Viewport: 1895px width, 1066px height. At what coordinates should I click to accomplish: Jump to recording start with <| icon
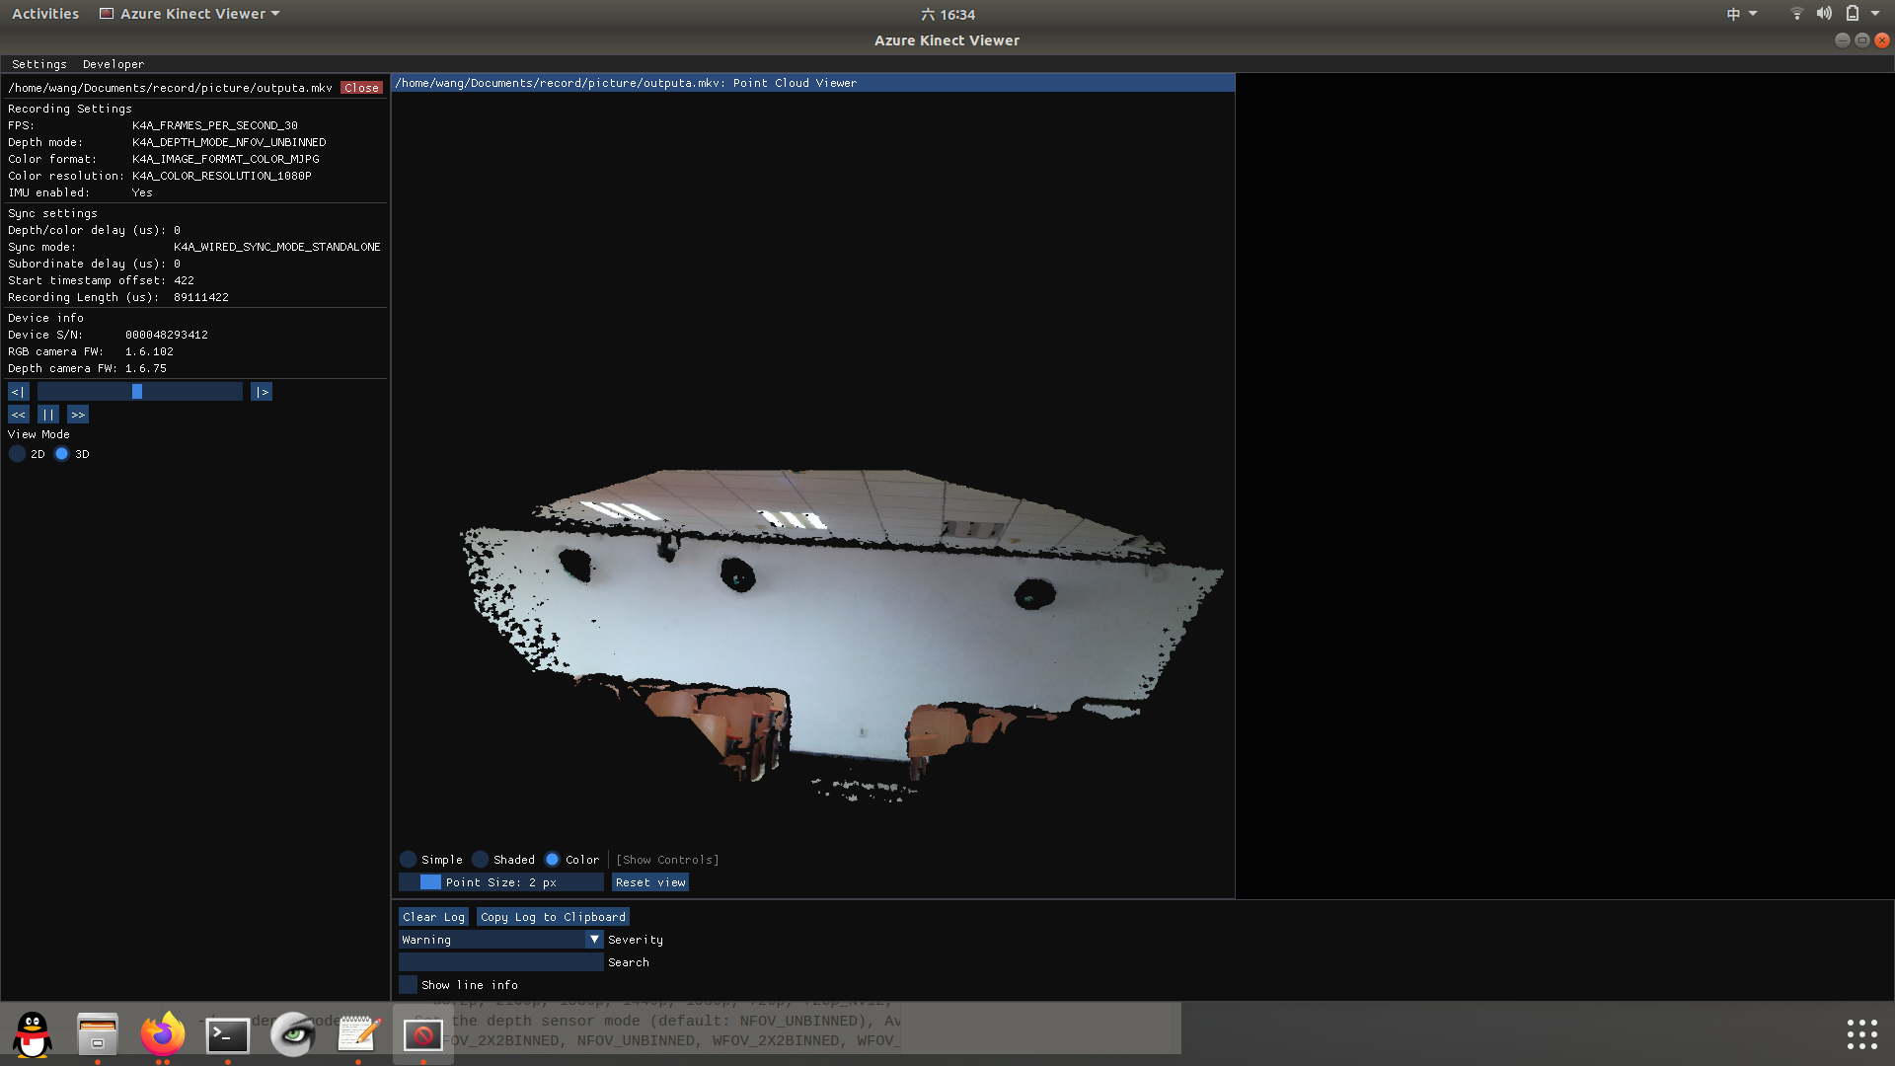[x=17, y=391]
